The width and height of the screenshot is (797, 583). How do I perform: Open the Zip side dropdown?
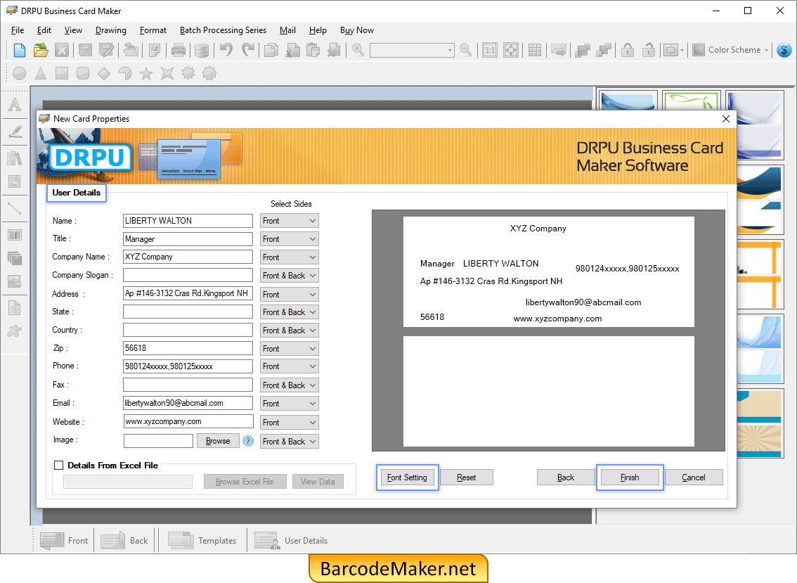tap(290, 349)
